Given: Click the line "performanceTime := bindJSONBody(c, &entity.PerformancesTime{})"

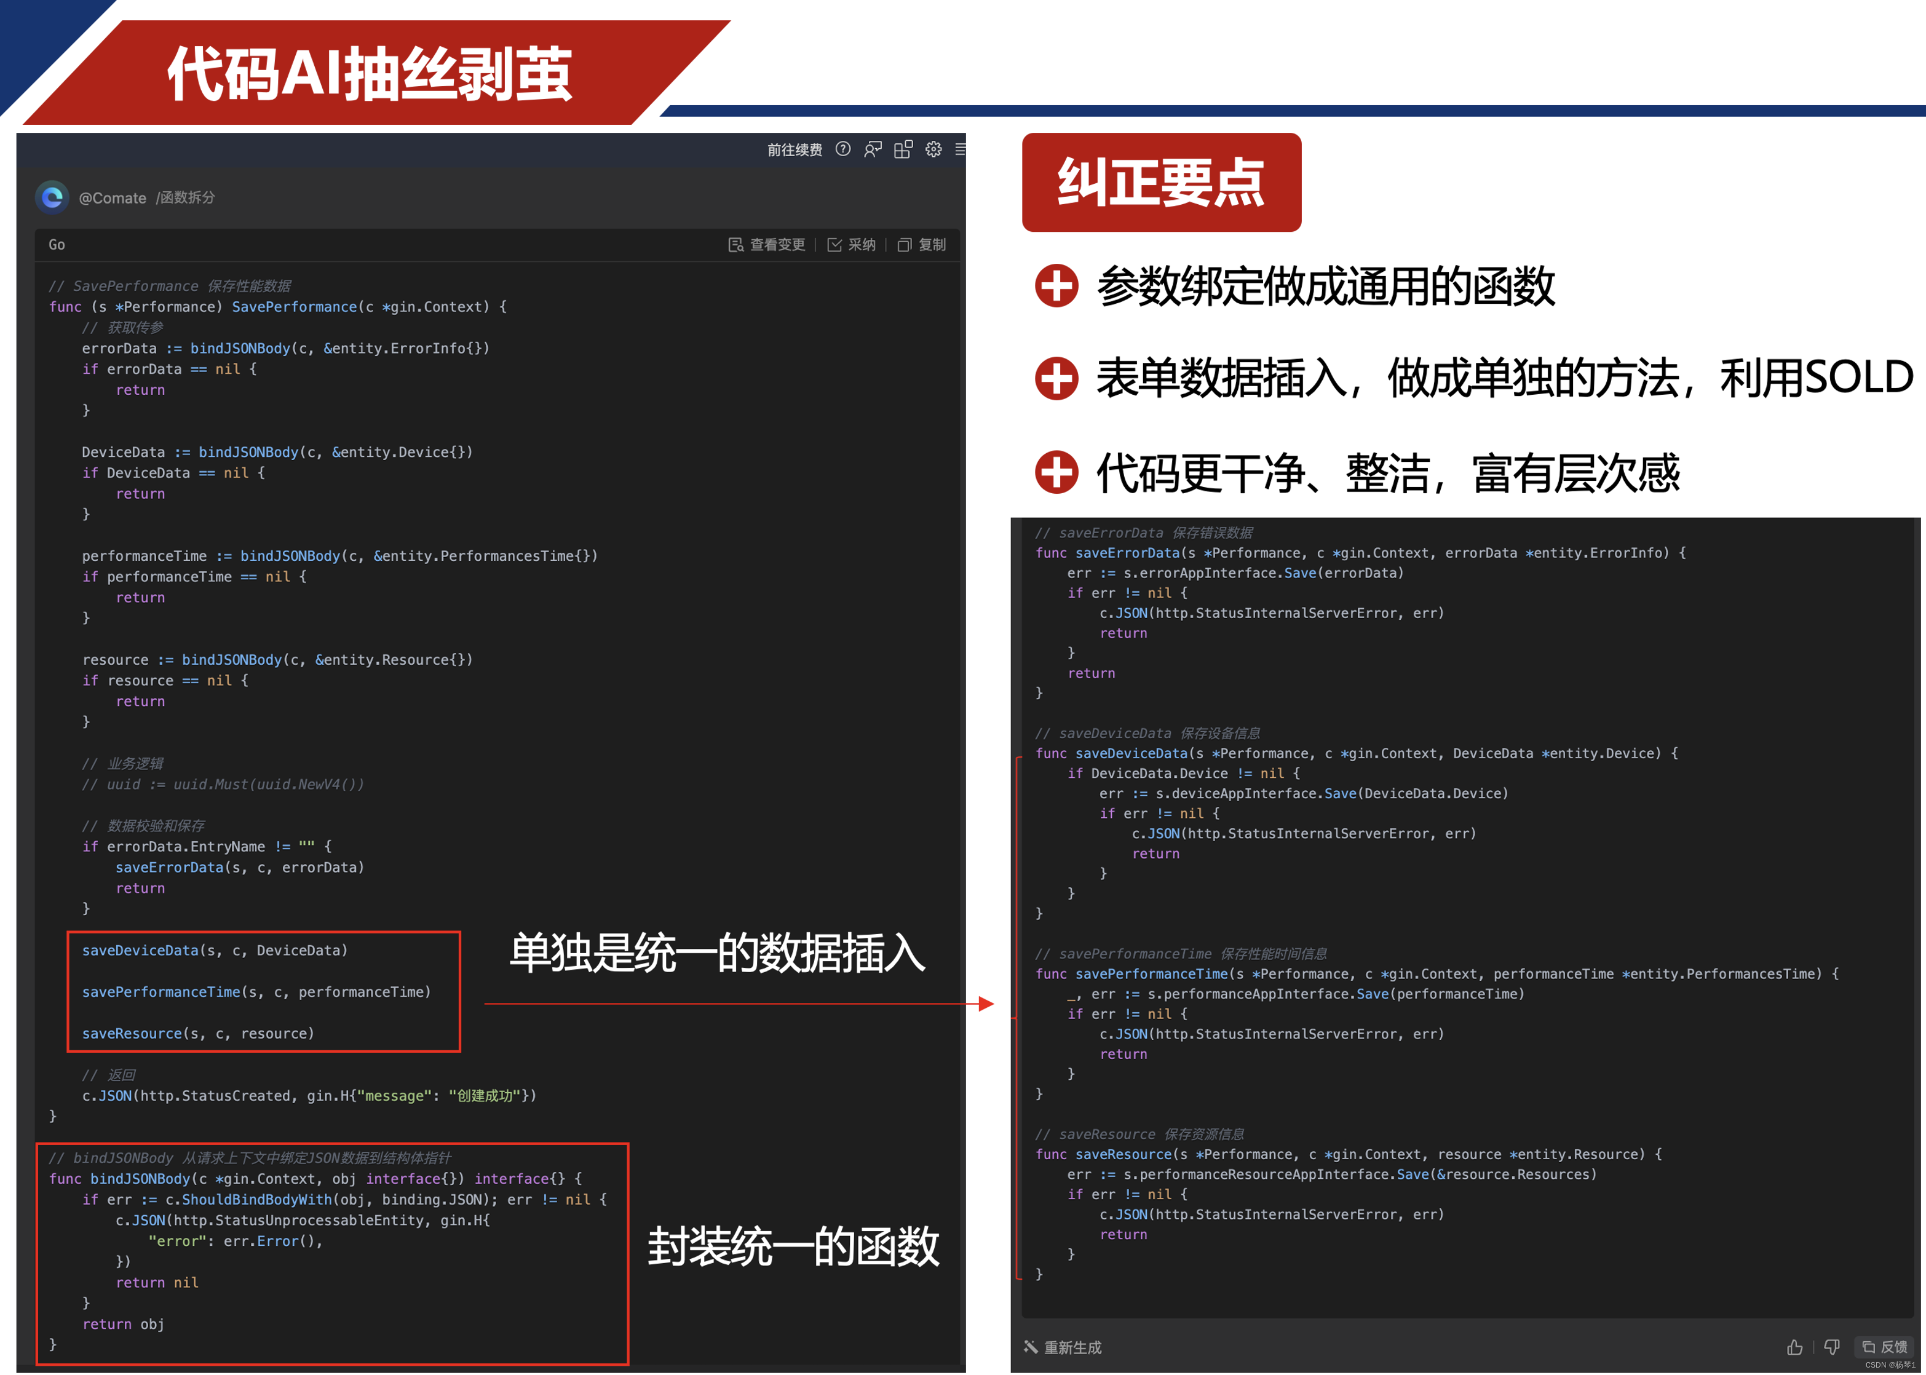Looking at the screenshot, I should point(339,557).
